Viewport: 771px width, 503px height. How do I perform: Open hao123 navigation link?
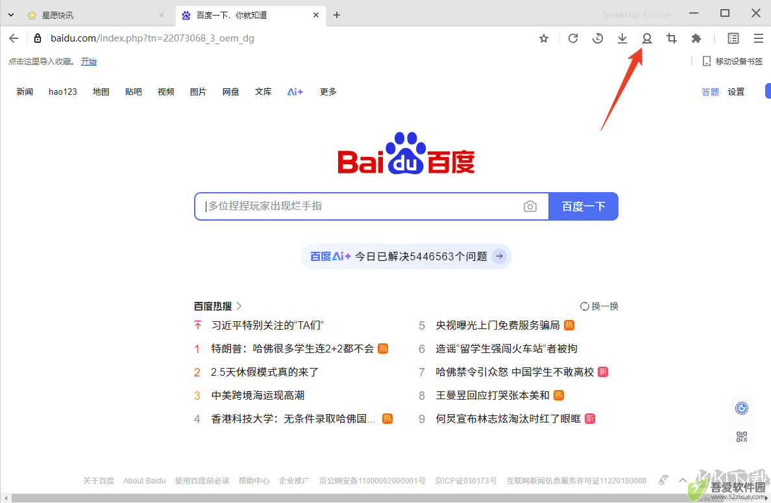click(x=63, y=92)
